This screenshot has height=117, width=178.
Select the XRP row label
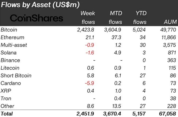click(x=6, y=91)
